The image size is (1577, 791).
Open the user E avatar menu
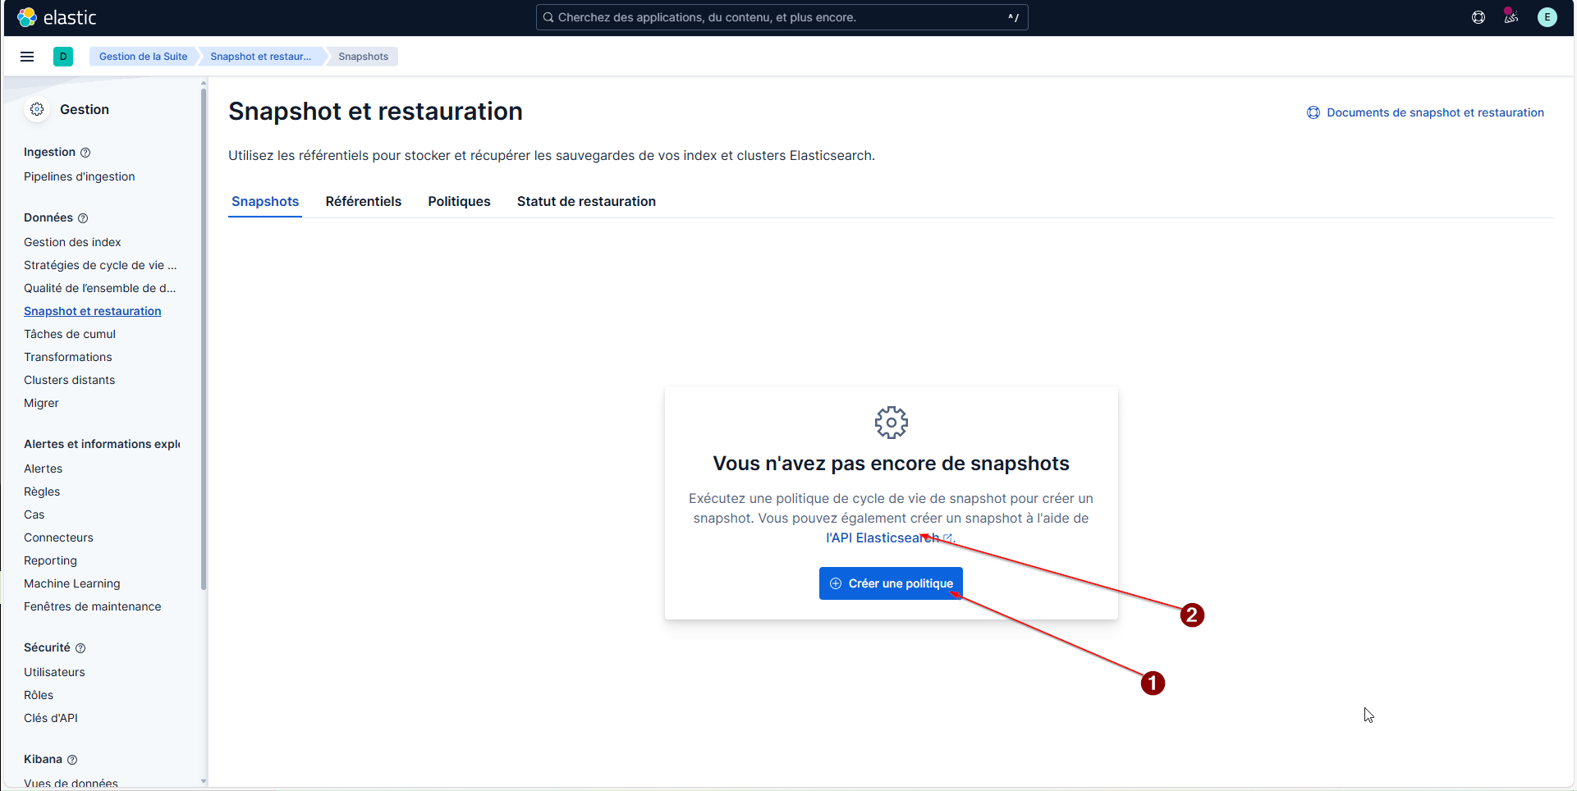[1547, 17]
